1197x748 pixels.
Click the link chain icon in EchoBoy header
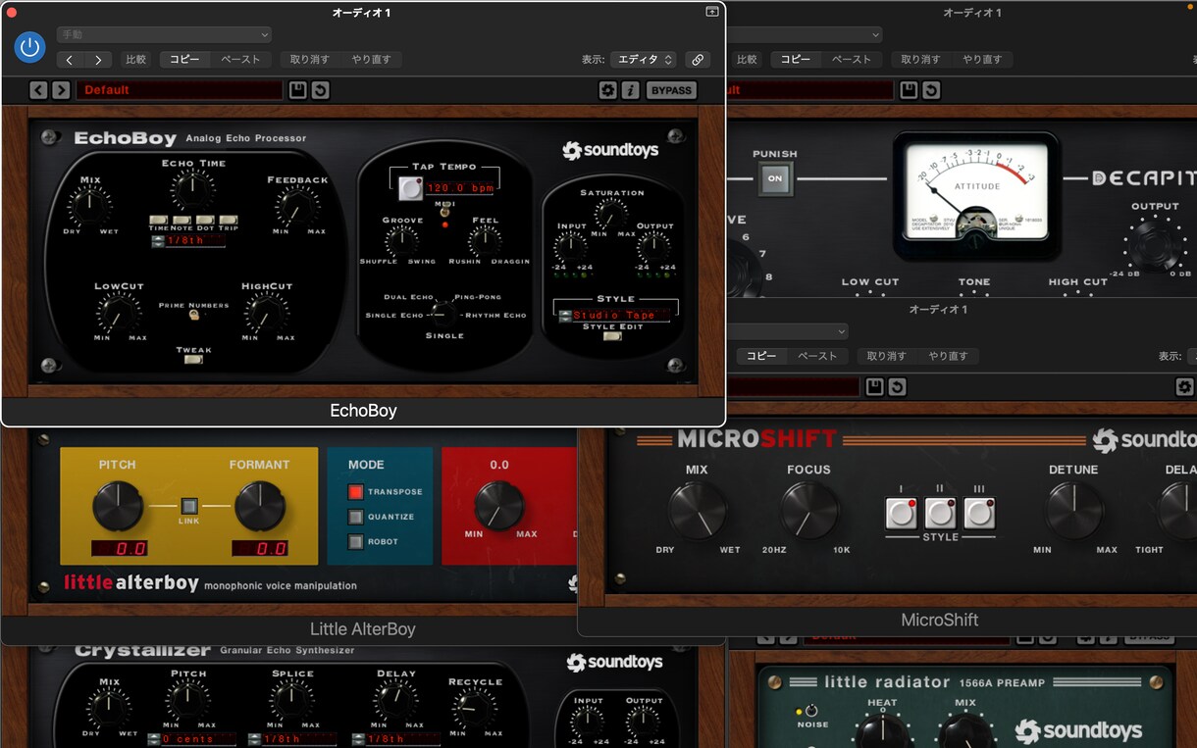coord(698,60)
